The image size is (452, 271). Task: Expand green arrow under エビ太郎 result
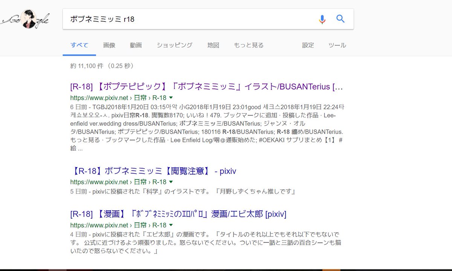tap(171, 225)
